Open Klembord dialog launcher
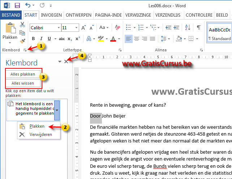232x179 pixels. [x=25, y=50]
